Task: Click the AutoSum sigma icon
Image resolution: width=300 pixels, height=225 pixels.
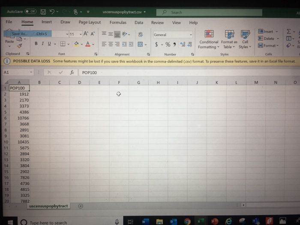Action: point(288,31)
